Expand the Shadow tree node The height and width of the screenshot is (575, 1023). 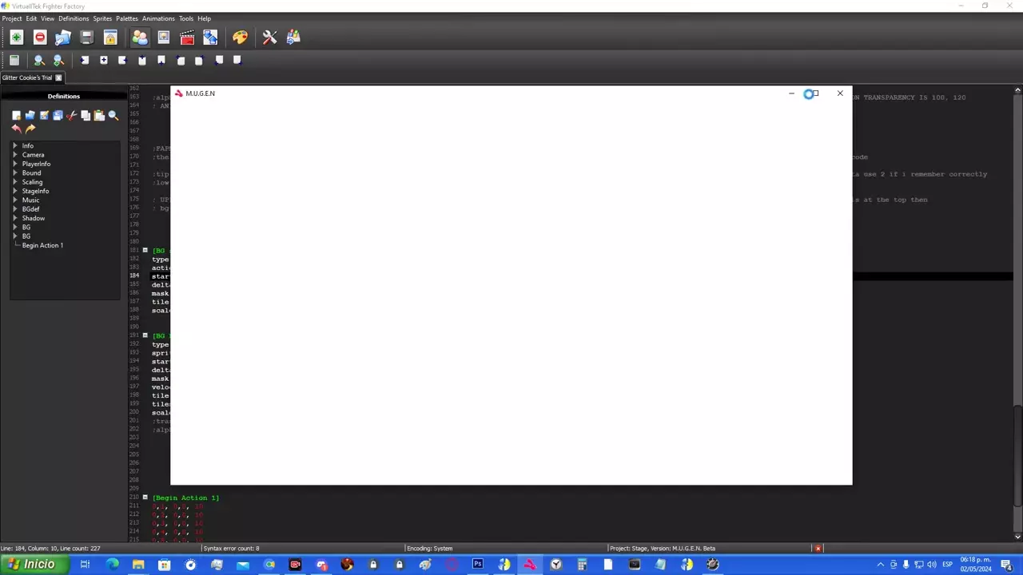point(14,218)
